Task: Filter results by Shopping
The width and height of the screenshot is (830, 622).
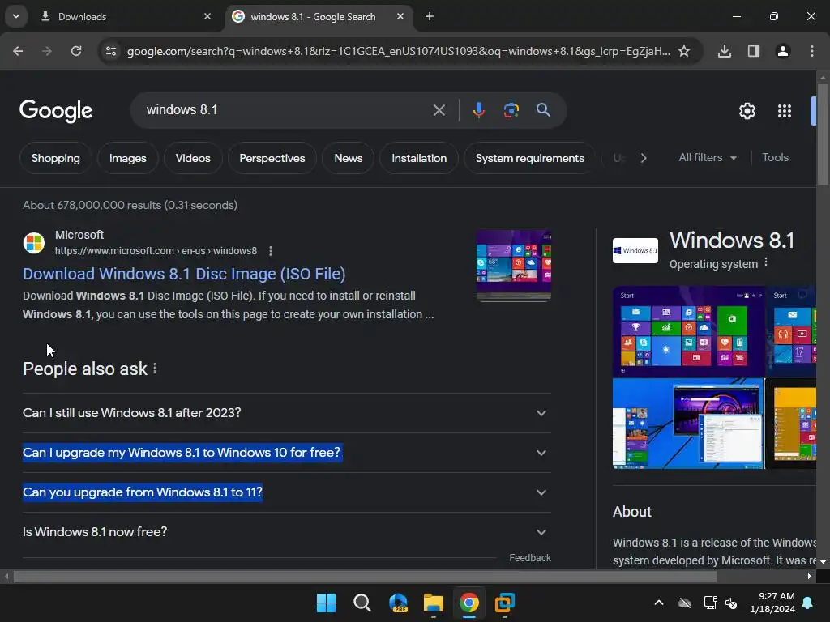Action: coord(56,158)
